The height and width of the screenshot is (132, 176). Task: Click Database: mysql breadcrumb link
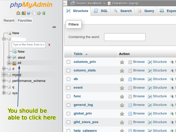(125, 3)
